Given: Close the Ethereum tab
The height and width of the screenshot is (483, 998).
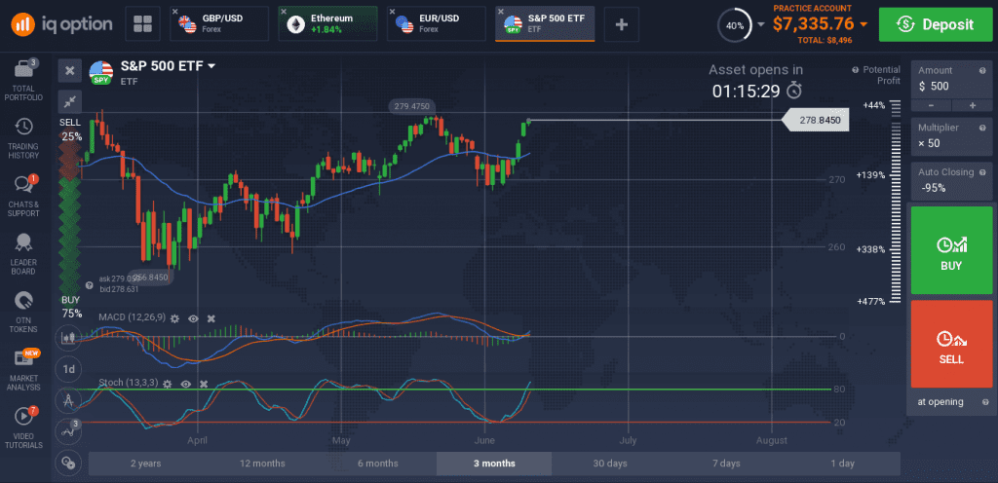Looking at the screenshot, I should point(284,12).
